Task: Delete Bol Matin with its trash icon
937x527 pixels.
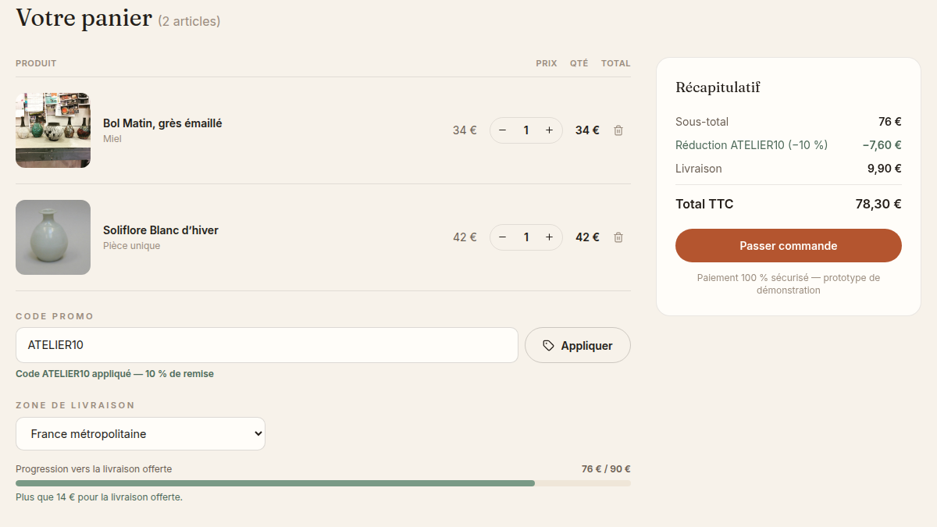Action: (618, 130)
